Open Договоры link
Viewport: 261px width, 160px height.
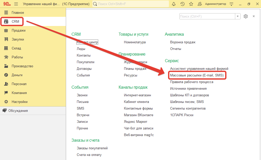click(84, 69)
